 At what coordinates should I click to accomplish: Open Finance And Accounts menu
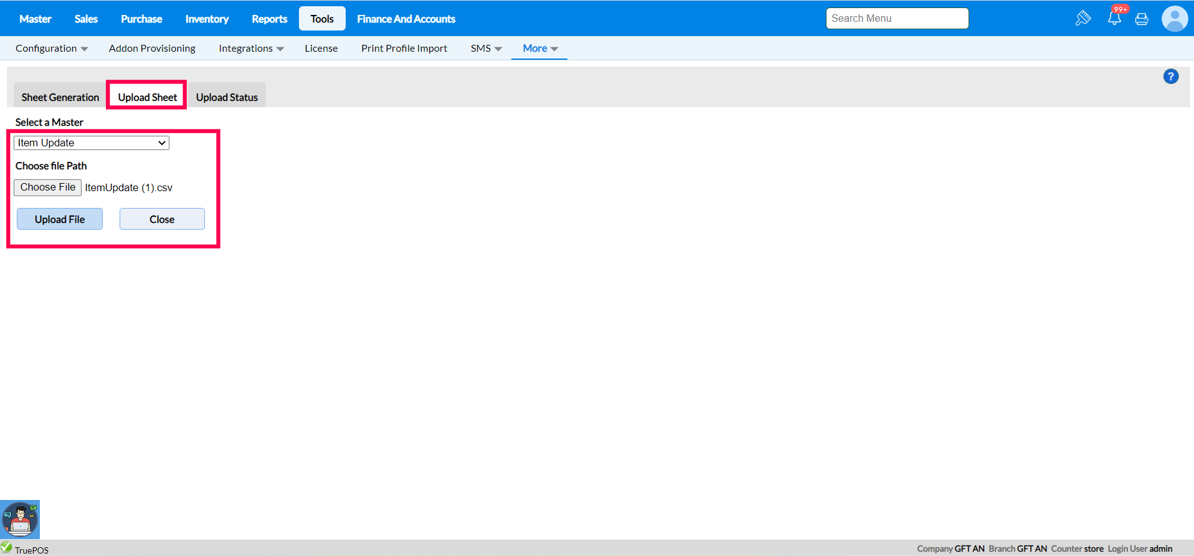pos(406,19)
